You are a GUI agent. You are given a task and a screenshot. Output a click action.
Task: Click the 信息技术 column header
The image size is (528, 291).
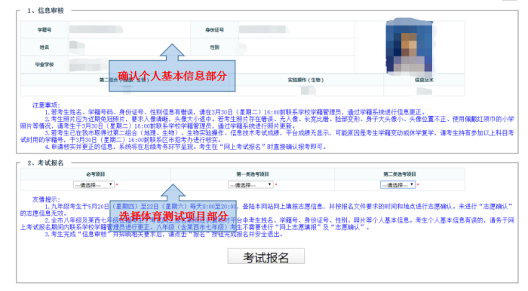click(424, 80)
